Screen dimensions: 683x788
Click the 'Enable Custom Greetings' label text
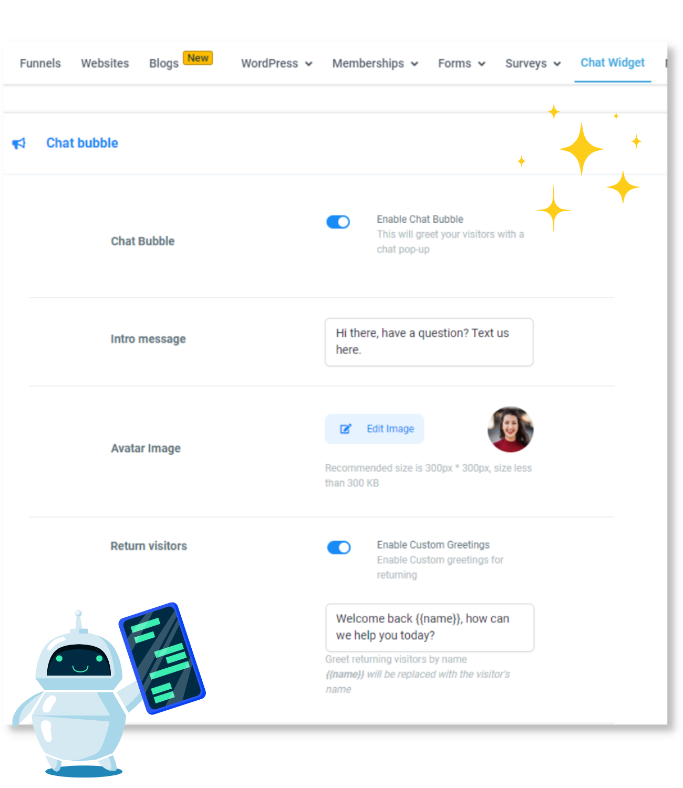433,545
